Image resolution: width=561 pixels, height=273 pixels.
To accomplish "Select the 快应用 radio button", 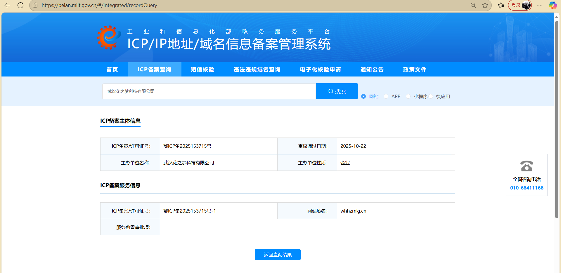I will click(x=431, y=96).
